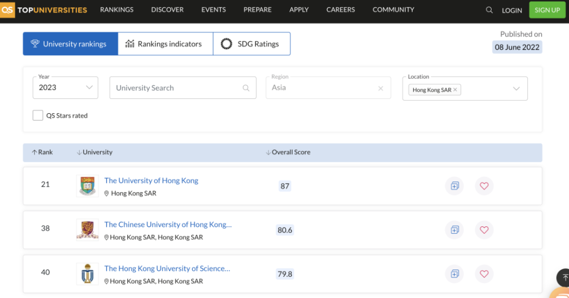Click the HKUST logo thumbnail
This screenshot has width=569, height=298.
point(88,274)
